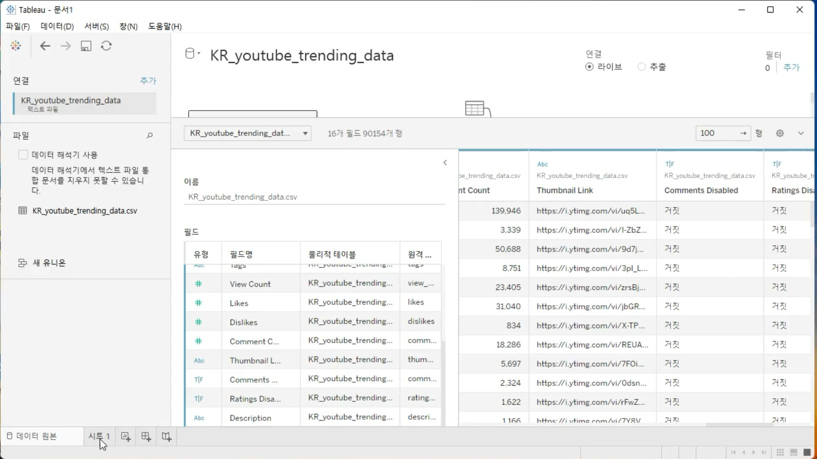Open the data grid settings gear icon

click(x=780, y=133)
